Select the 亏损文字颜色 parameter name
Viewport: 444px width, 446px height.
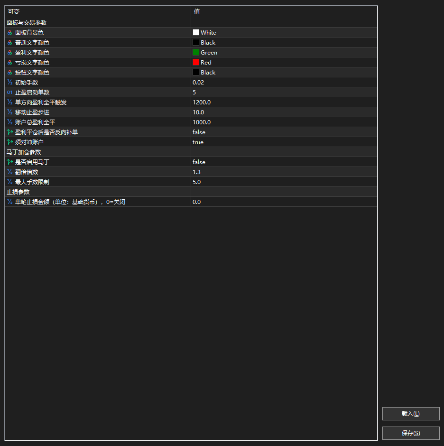click(x=32, y=63)
